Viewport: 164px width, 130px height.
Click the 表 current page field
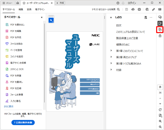(x=160, y=87)
